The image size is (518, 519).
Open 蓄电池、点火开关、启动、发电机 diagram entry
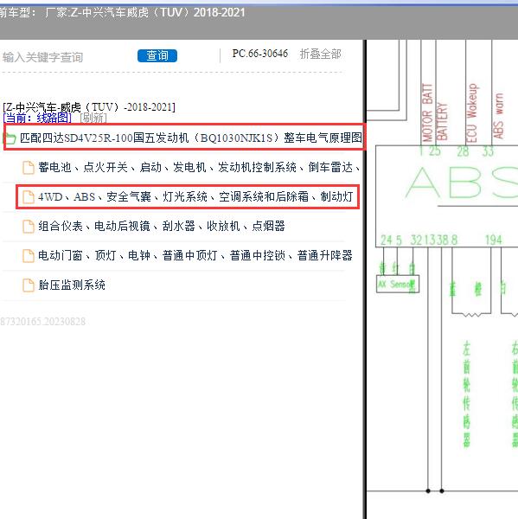click(x=199, y=167)
